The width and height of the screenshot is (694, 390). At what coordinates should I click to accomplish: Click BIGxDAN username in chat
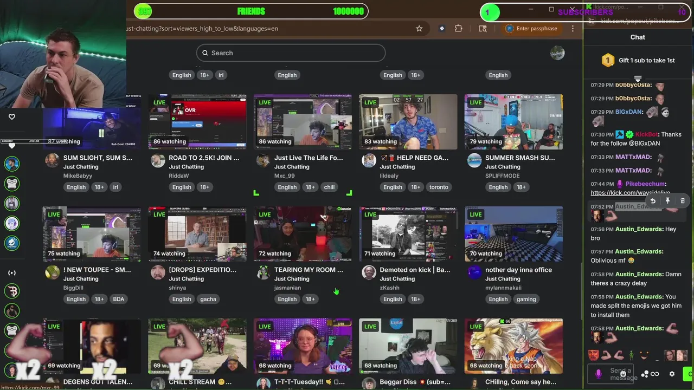coord(629,112)
